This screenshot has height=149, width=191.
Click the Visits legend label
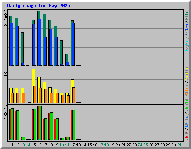[187, 73]
